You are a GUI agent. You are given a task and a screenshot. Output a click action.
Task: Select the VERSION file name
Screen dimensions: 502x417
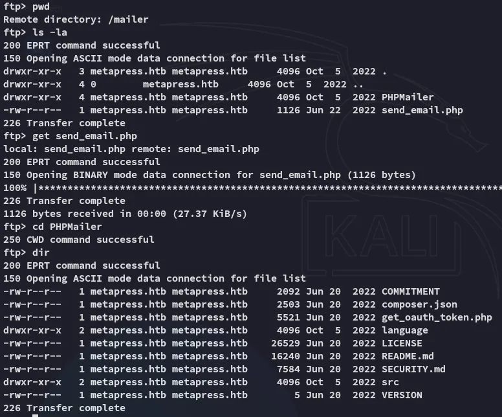click(402, 395)
